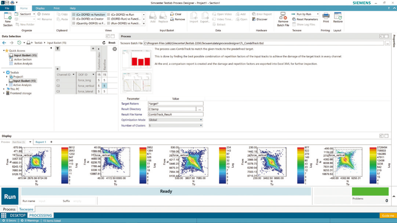Click the Target Pattern input field
Image resolution: width=397 pixels, height=223 pixels.
pyautogui.click(x=175, y=103)
